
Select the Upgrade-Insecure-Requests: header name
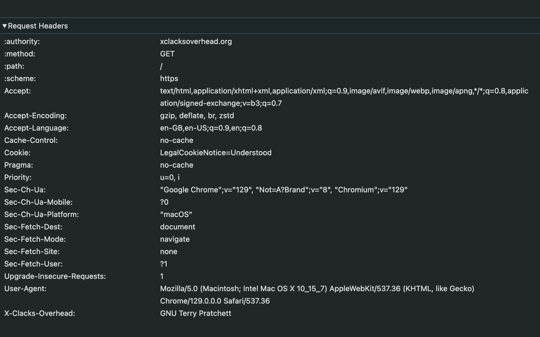55,276
